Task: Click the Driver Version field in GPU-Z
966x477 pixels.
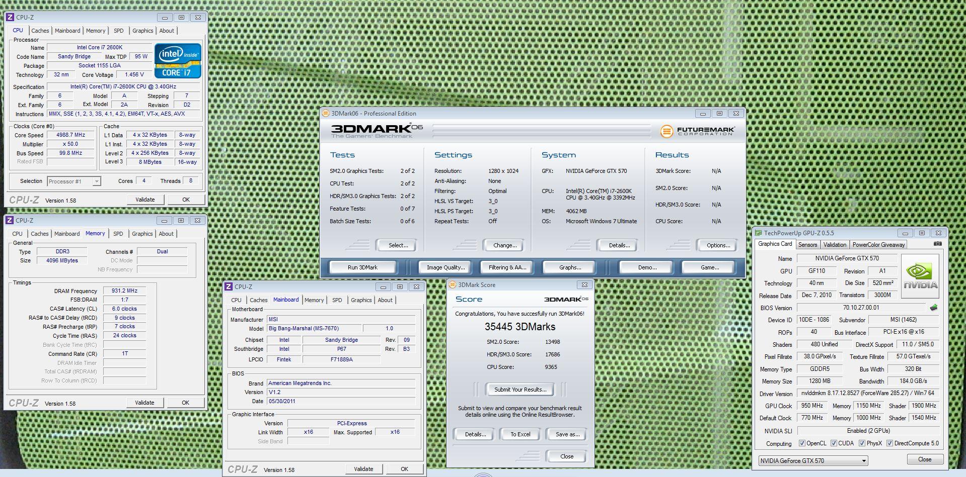Action: 868,394
